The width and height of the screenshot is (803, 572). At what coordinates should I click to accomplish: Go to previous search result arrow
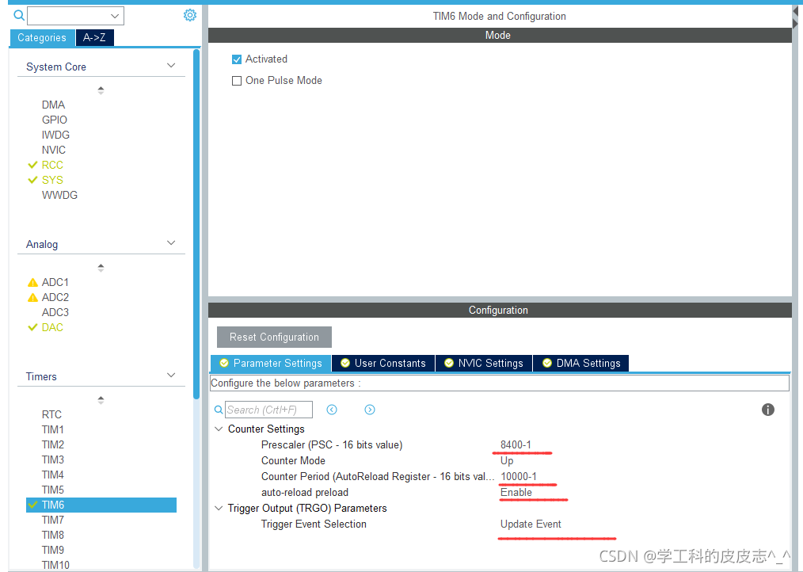[x=332, y=410]
